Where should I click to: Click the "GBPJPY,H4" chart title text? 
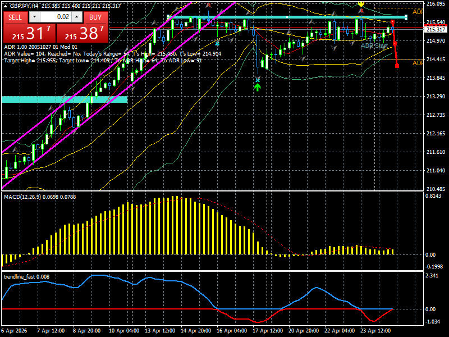pyautogui.click(x=24, y=6)
